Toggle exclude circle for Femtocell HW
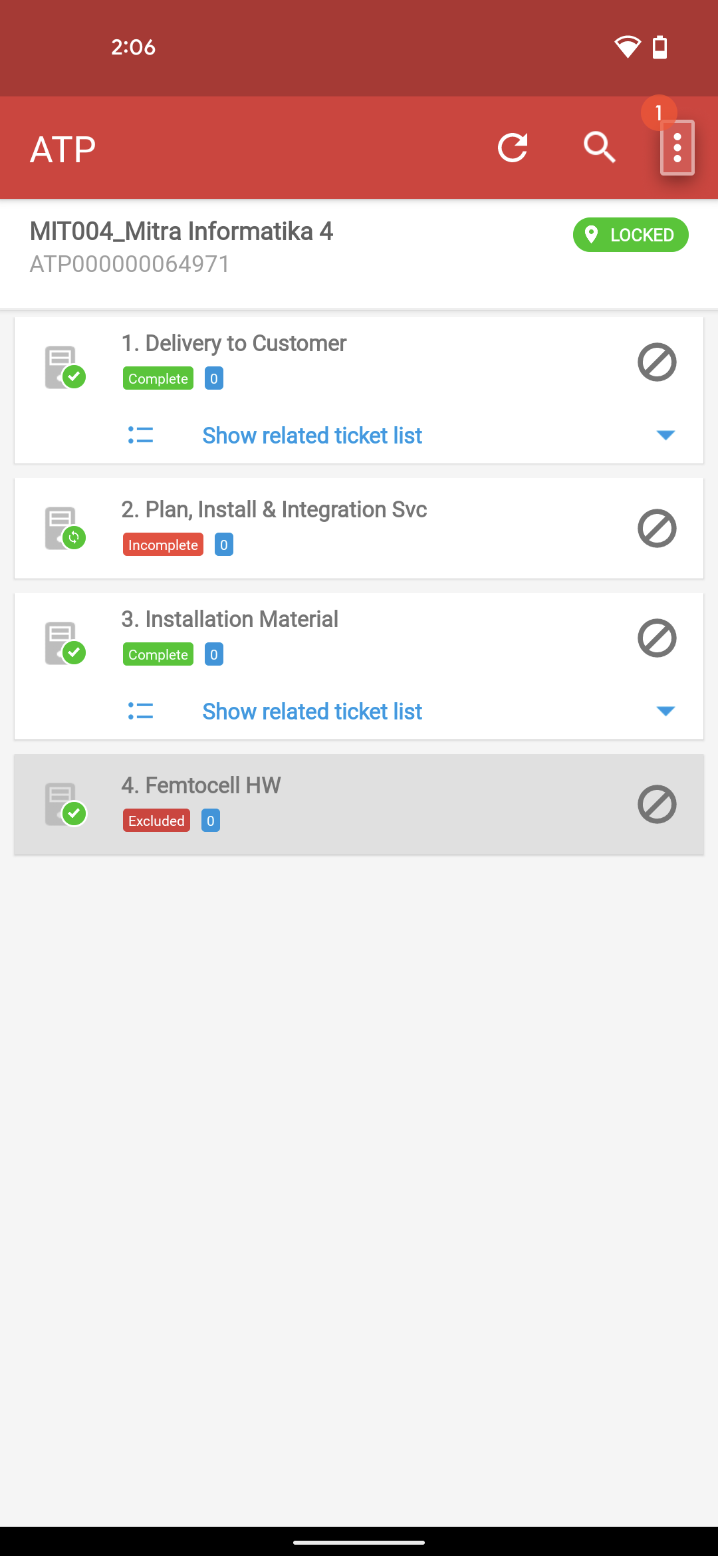The width and height of the screenshot is (718, 1556). 657,805
